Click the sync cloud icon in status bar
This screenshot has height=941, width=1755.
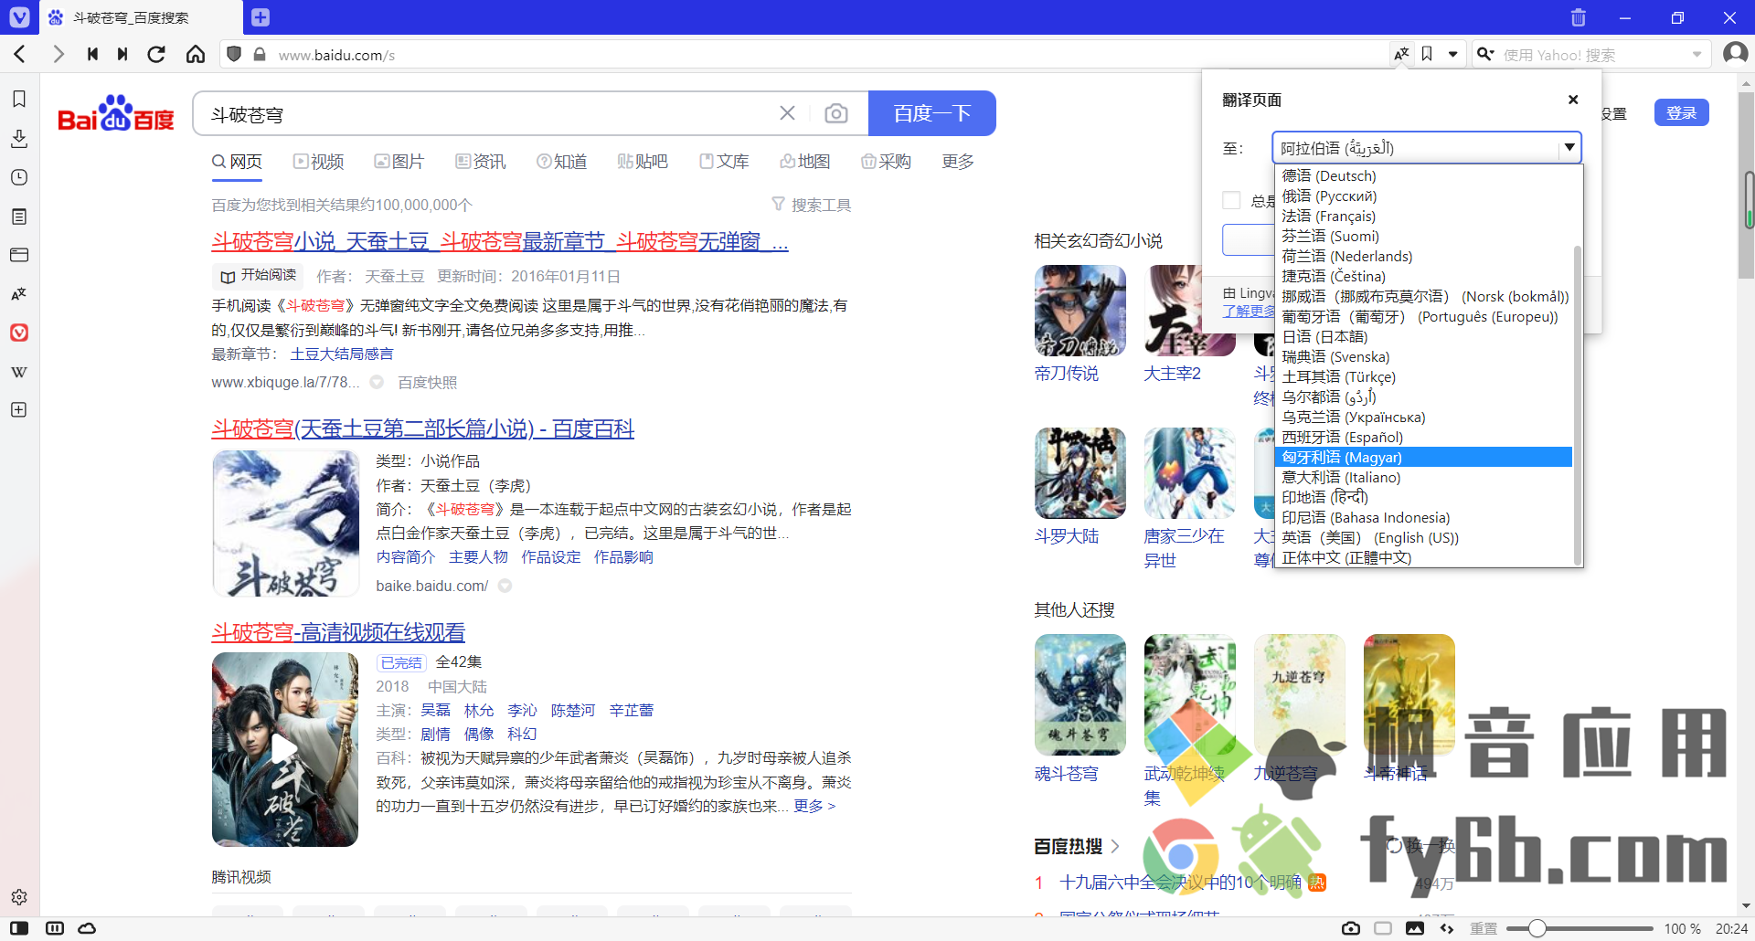pyautogui.click(x=87, y=928)
